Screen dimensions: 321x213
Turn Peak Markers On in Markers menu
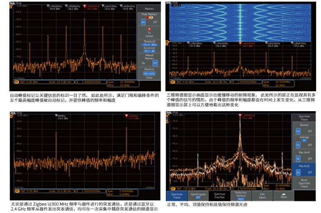[x=143, y=23]
